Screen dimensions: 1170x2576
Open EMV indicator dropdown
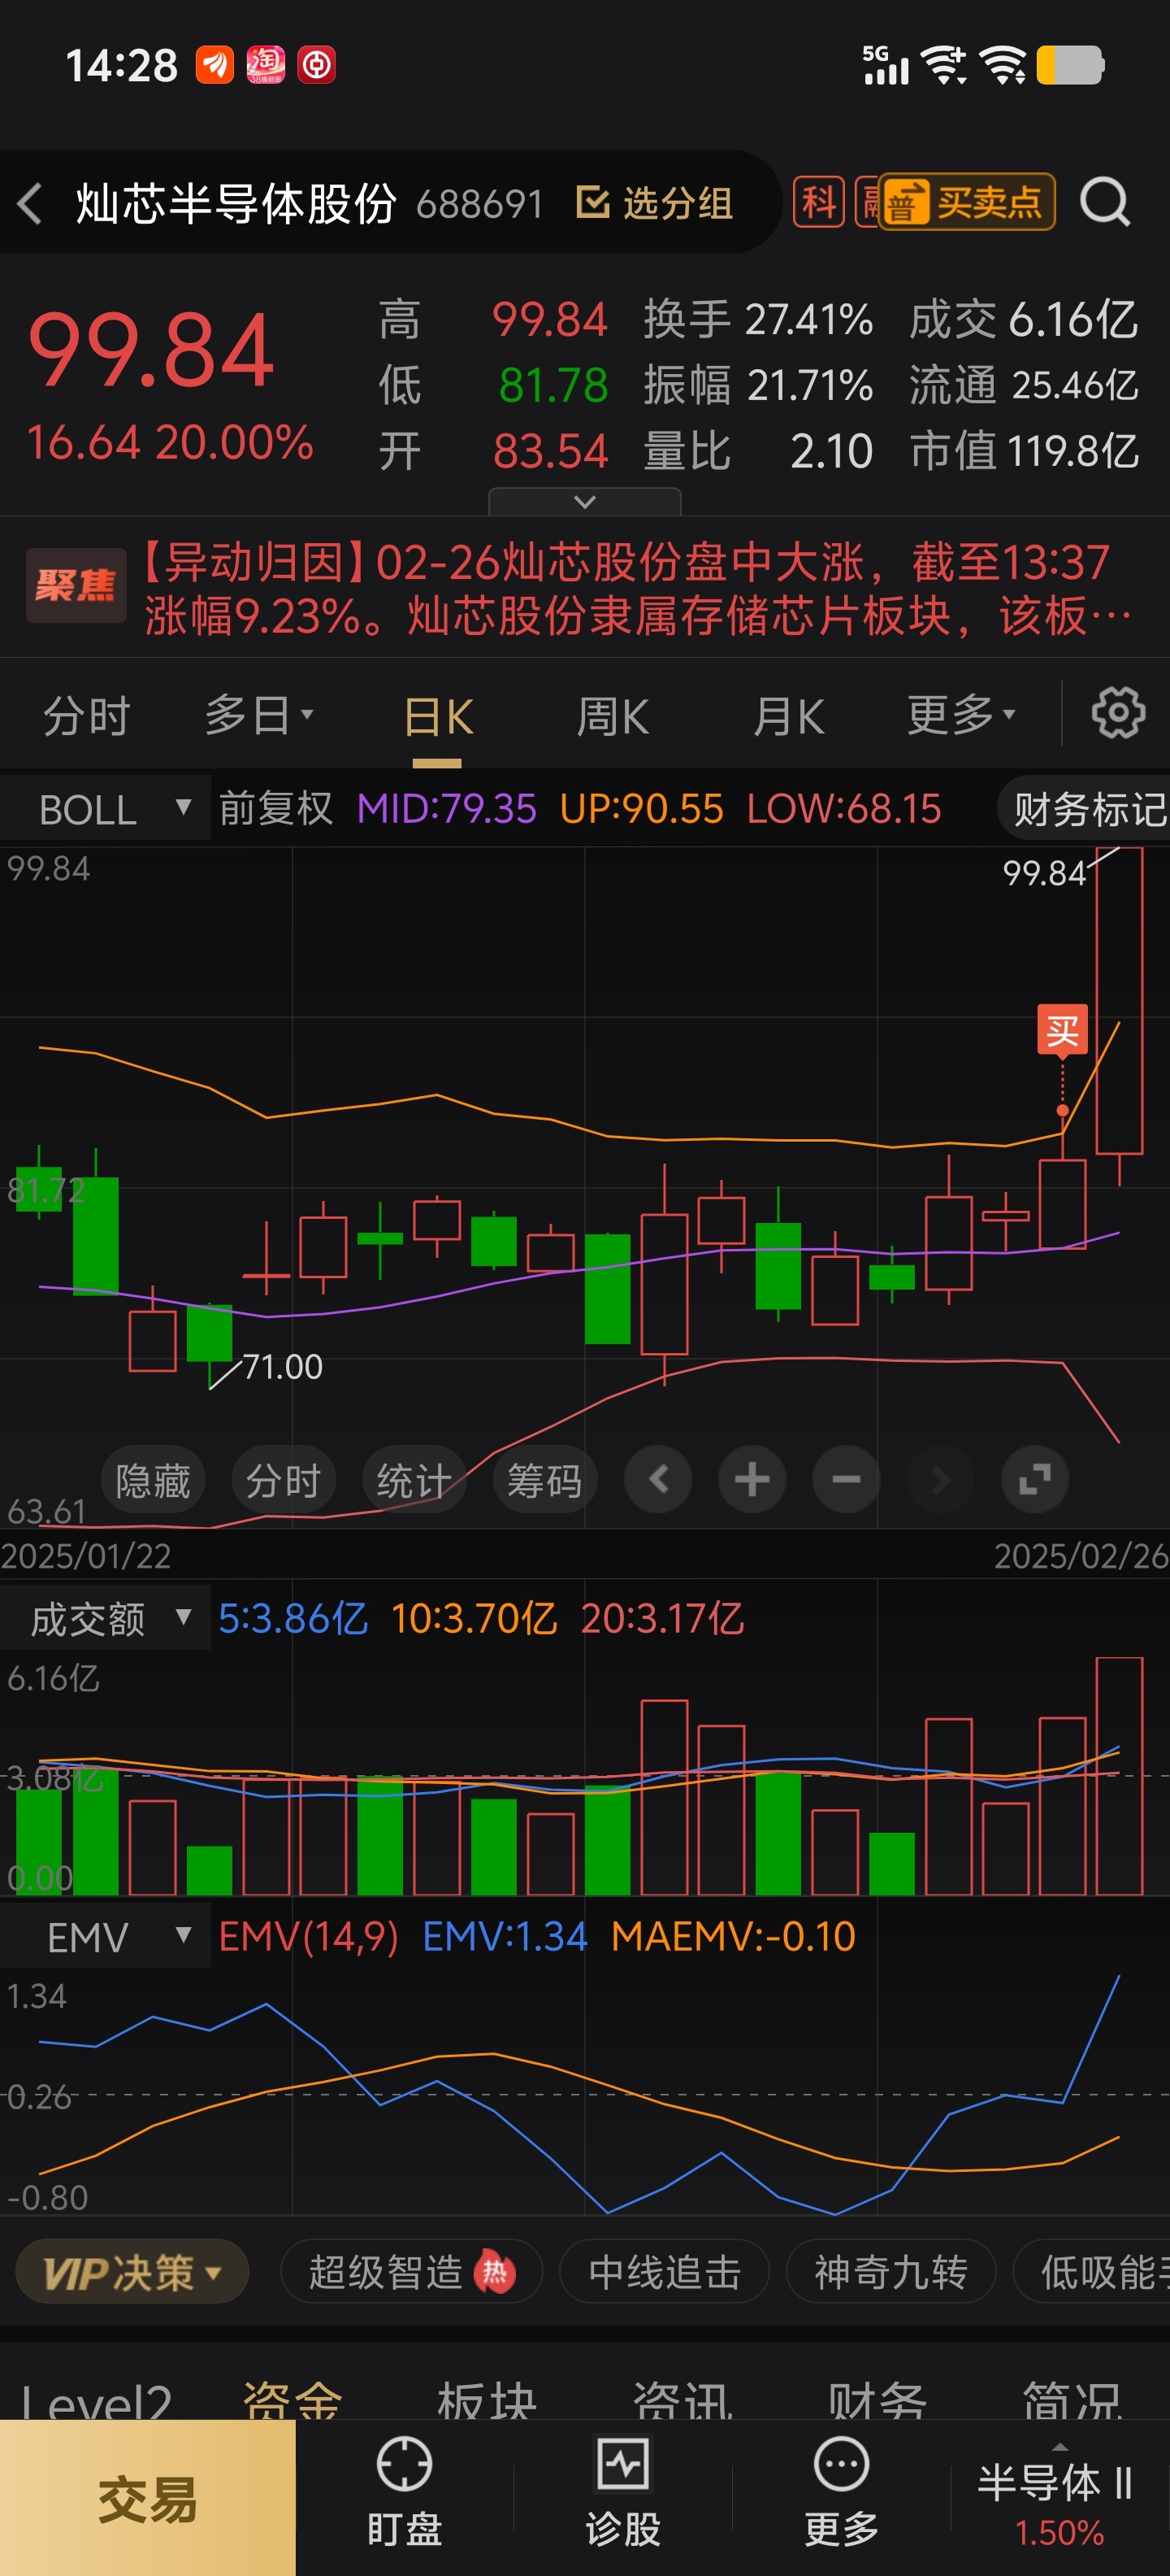point(105,1937)
